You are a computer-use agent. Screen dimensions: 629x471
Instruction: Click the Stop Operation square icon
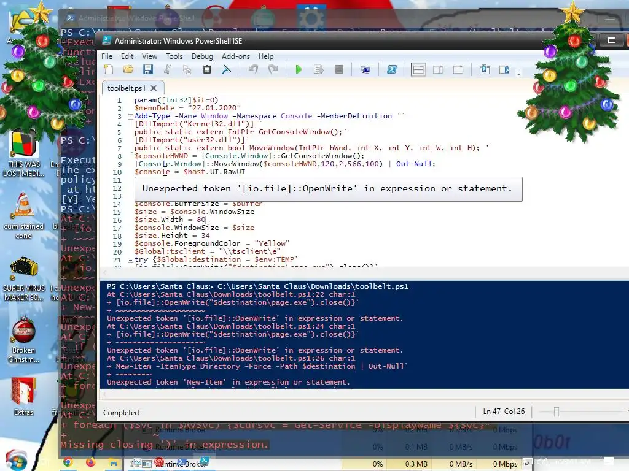pyautogui.click(x=339, y=70)
